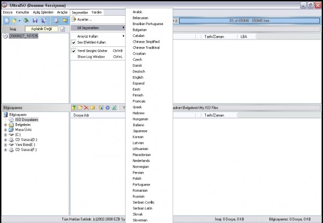
Task: Click the blue gear settings icon
Action: click(108, 107)
